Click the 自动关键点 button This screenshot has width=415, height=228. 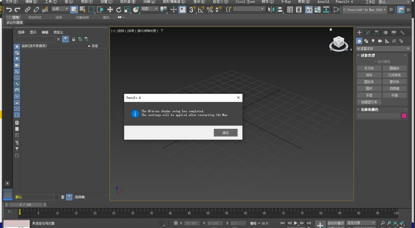336,223
